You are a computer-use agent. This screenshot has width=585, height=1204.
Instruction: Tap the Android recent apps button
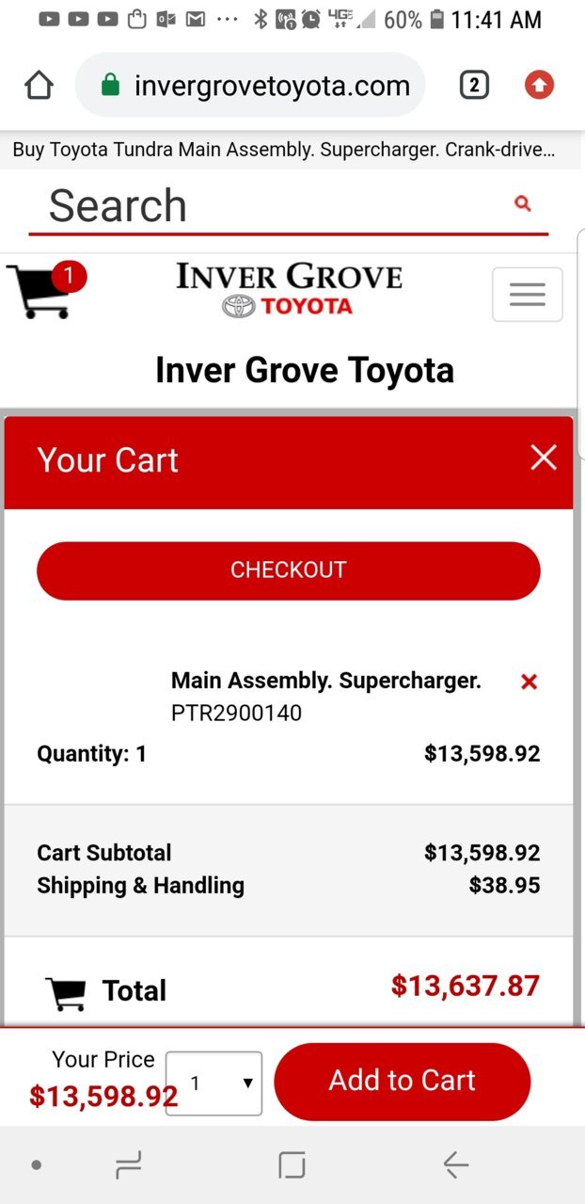(128, 1165)
